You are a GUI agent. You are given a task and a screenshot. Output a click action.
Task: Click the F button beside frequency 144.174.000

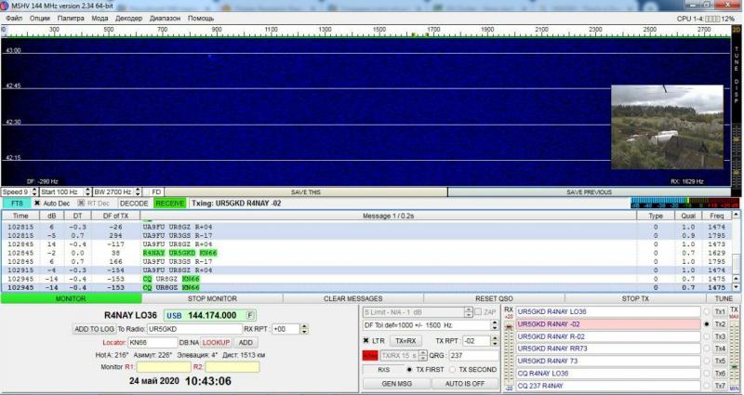click(x=250, y=315)
